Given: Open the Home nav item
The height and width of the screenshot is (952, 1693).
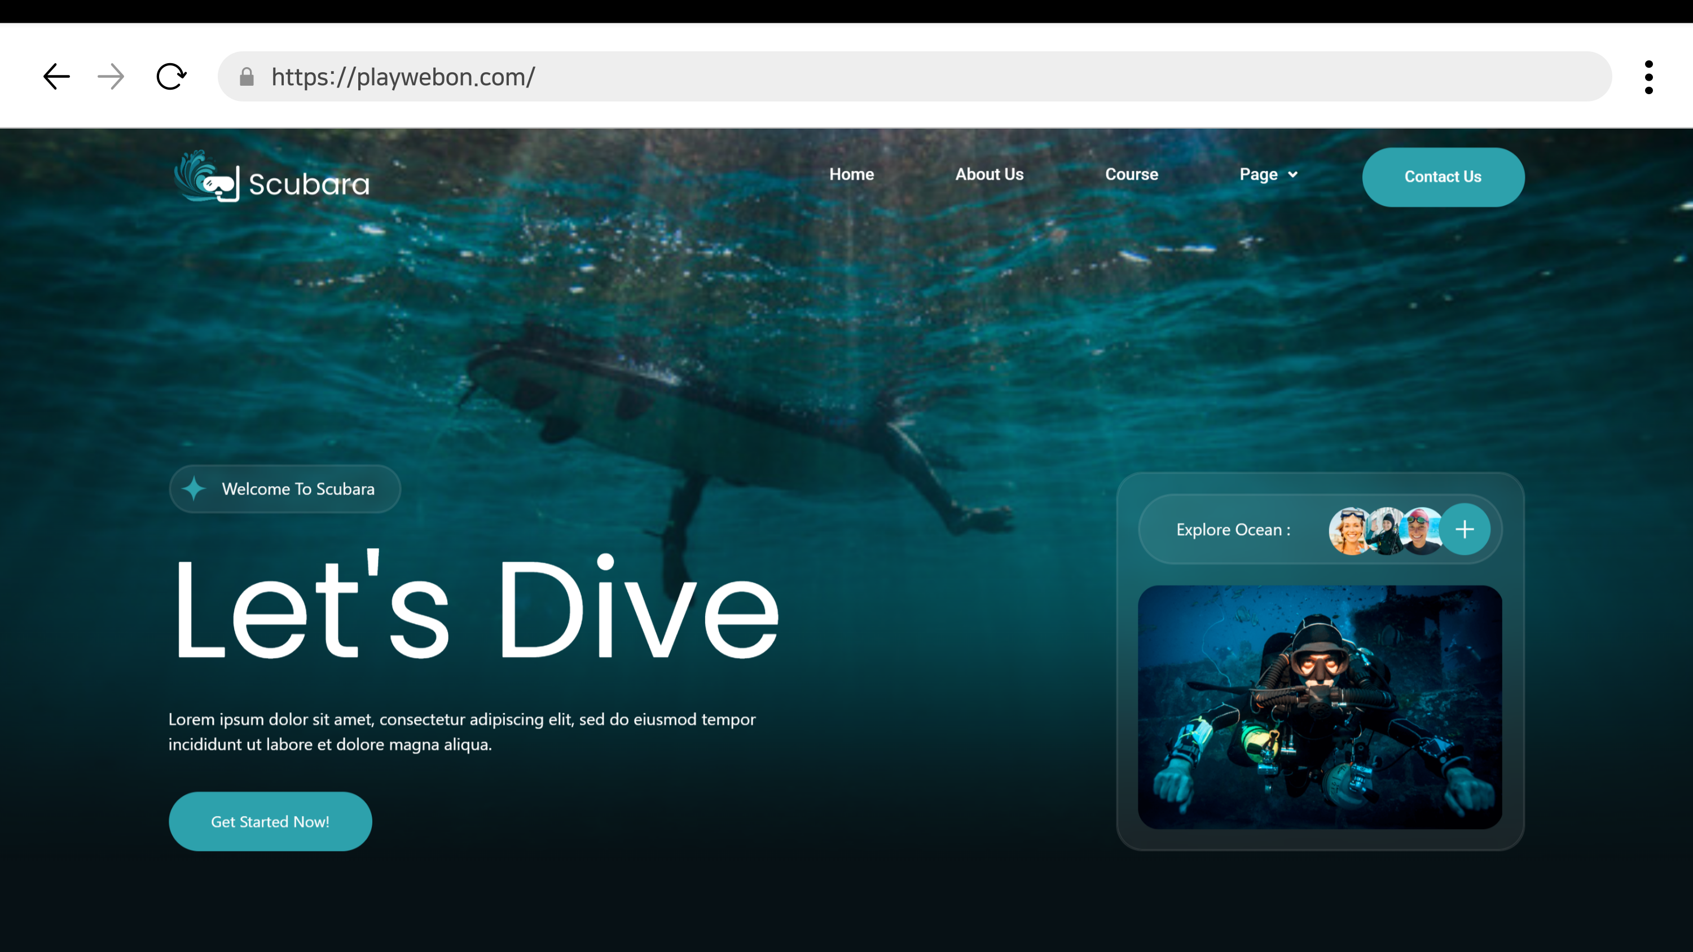Looking at the screenshot, I should (x=851, y=174).
